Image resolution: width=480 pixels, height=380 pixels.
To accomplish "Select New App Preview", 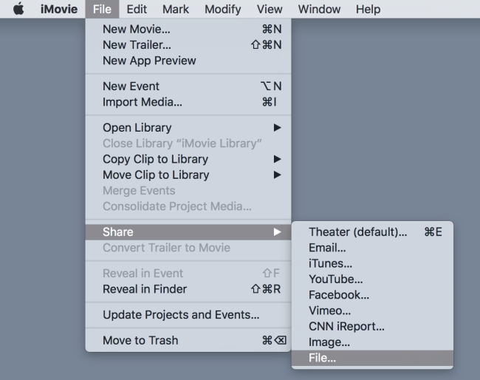I will 188,61.
